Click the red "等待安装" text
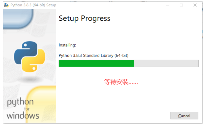The image size is (204, 125). (x=121, y=82)
